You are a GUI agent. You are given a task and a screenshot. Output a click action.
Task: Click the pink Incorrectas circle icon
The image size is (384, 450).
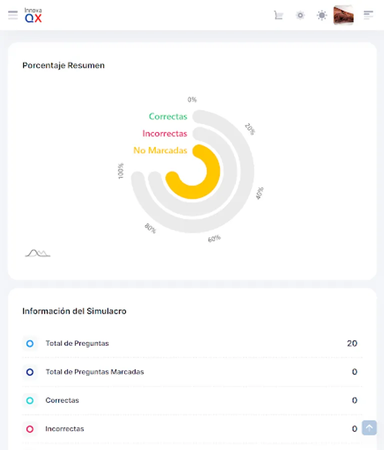click(30, 429)
